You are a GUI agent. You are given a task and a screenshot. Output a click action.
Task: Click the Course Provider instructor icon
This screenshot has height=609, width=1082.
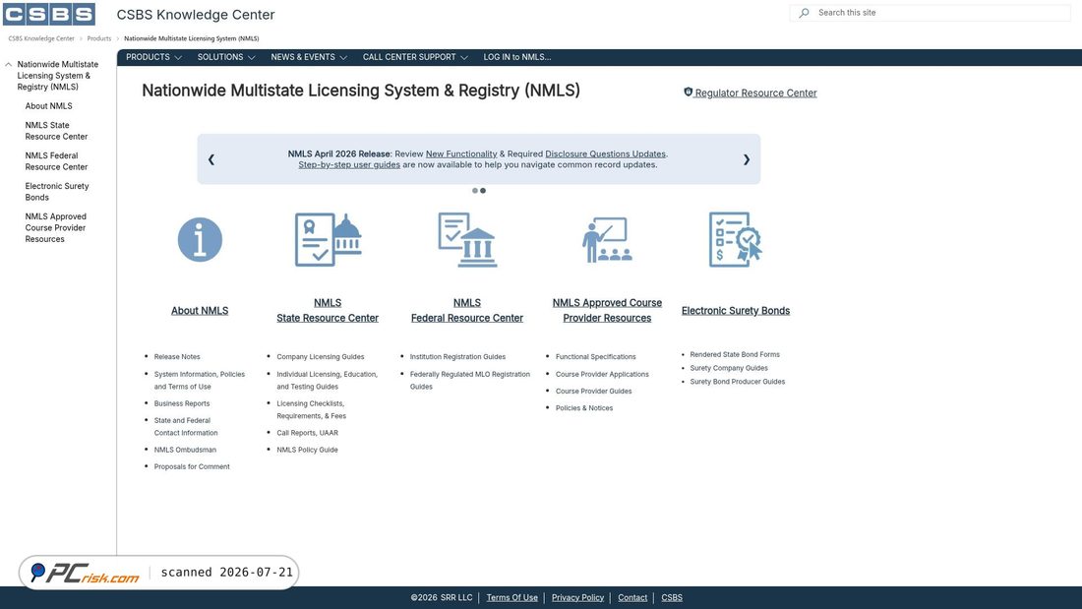[607, 240]
